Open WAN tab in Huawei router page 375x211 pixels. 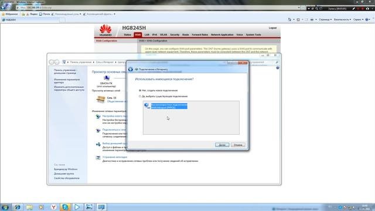pyautogui.click(x=138, y=35)
